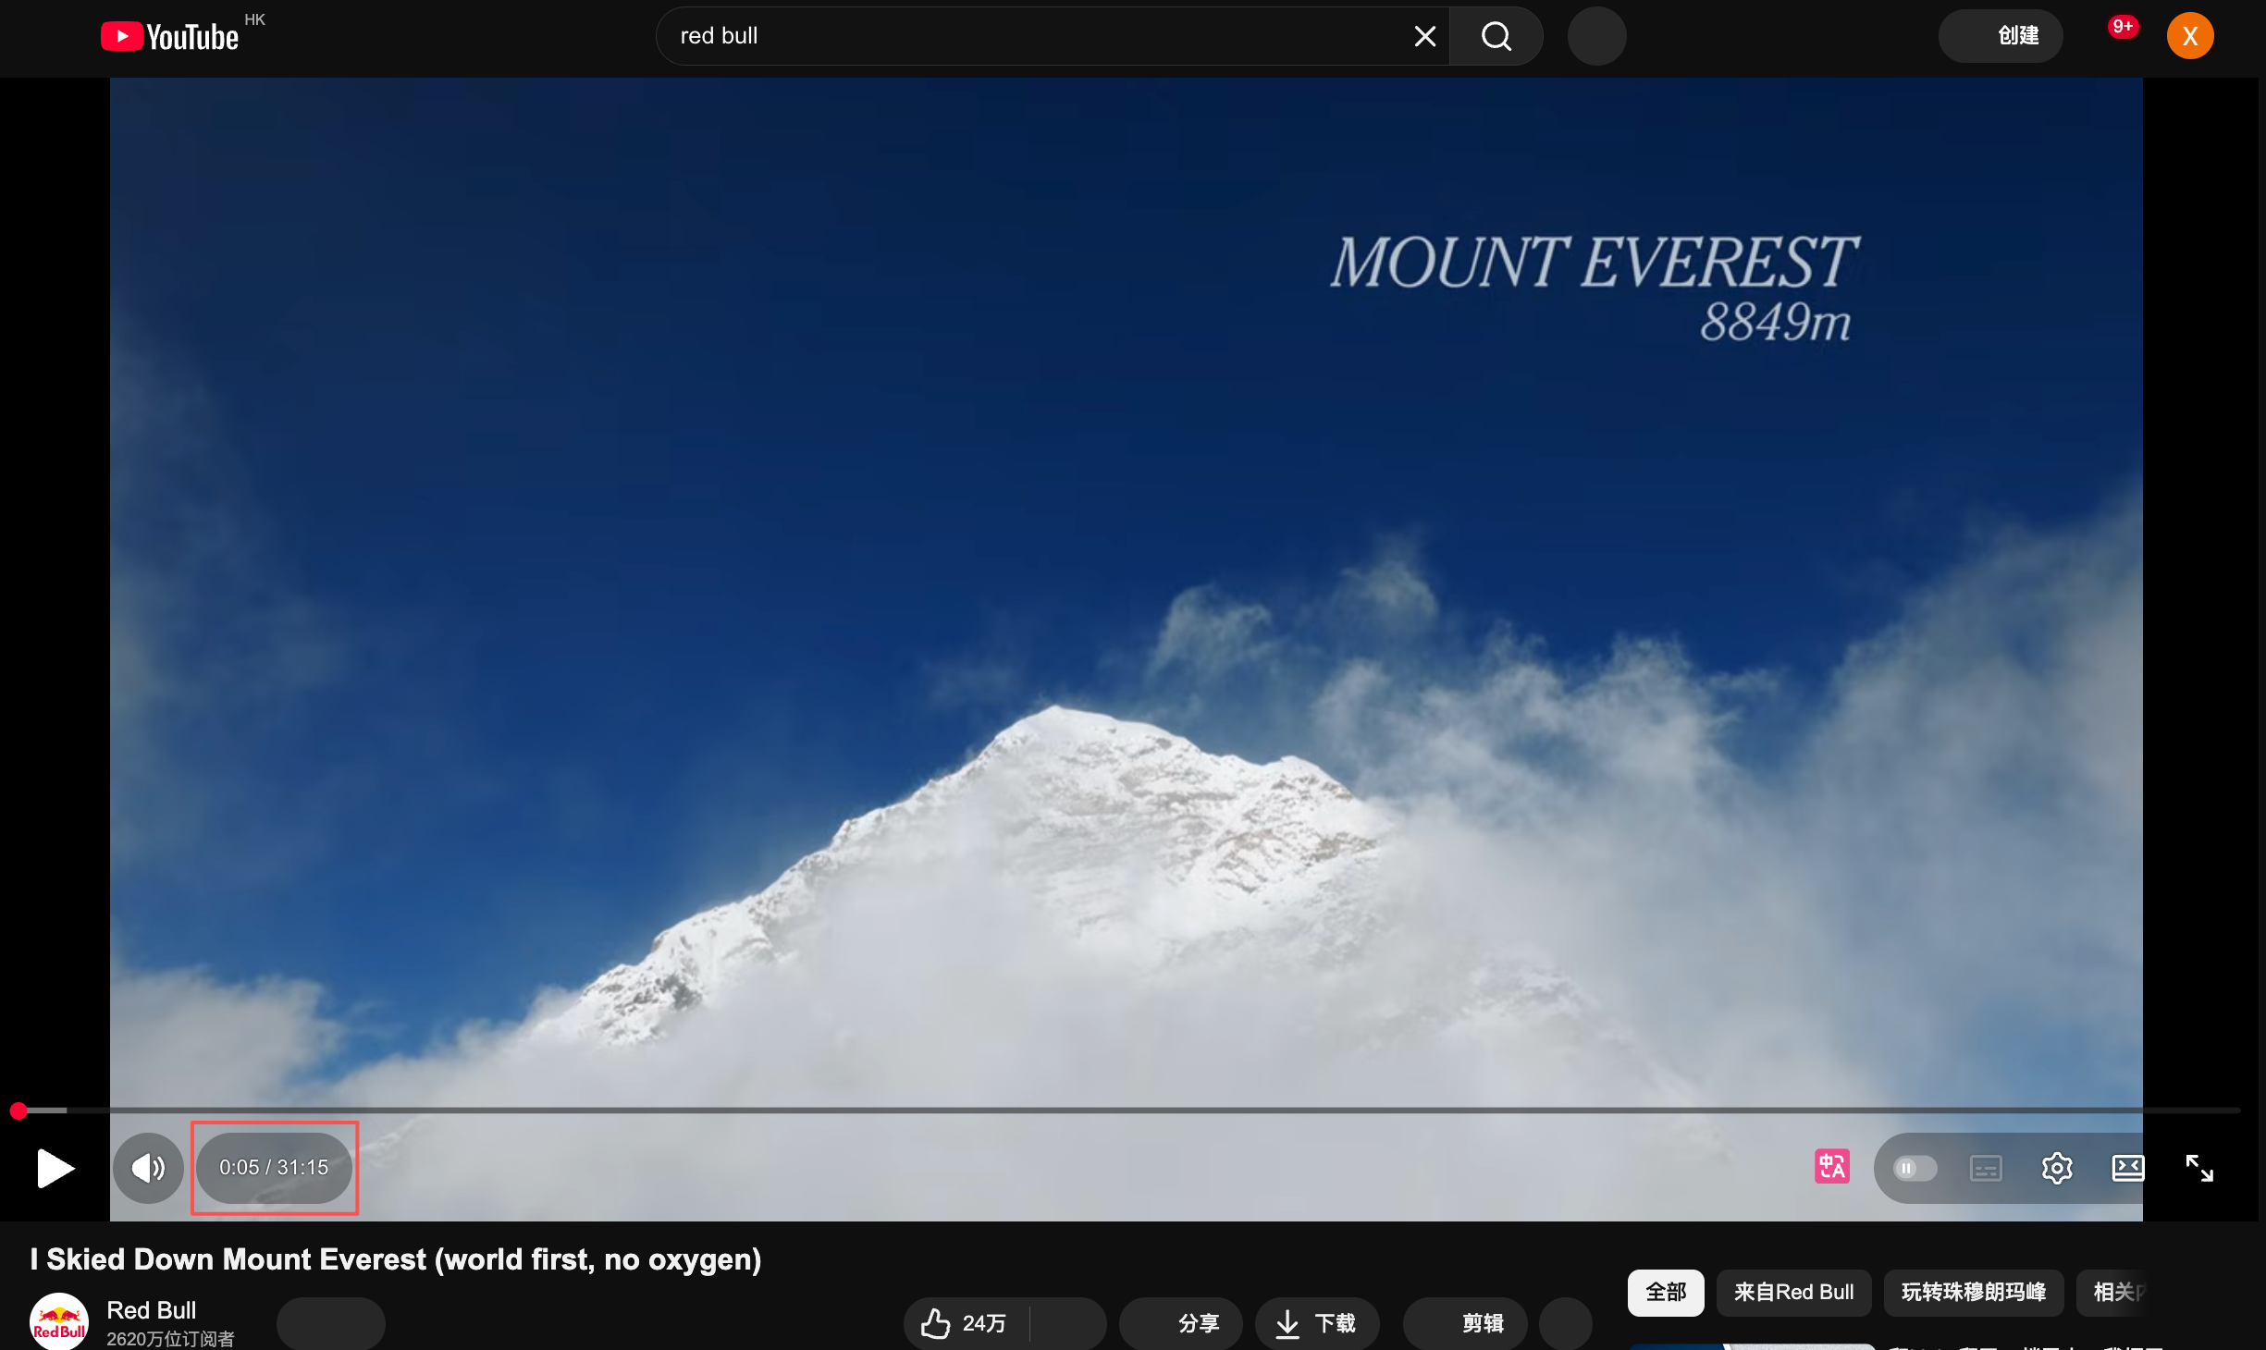Click the YouTube logo to go home
The height and width of the screenshot is (1350, 2266).
click(x=171, y=36)
